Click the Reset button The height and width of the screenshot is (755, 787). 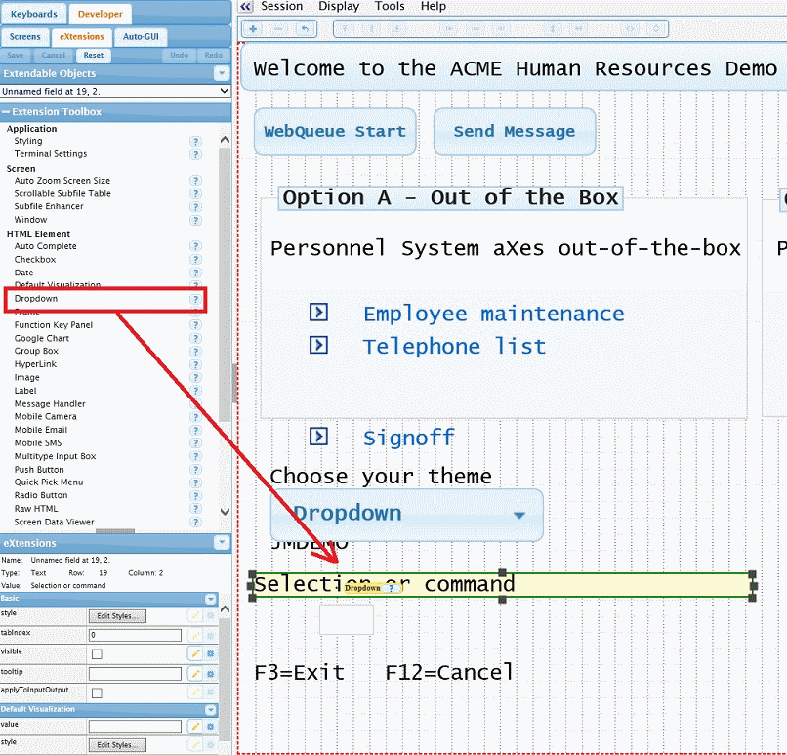click(x=93, y=56)
